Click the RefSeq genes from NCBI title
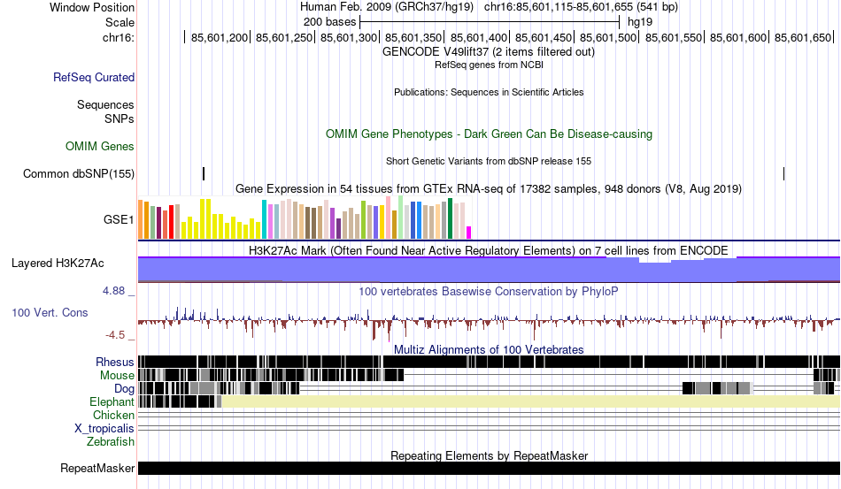This screenshot has height=489, width=841. coord(489,65)
